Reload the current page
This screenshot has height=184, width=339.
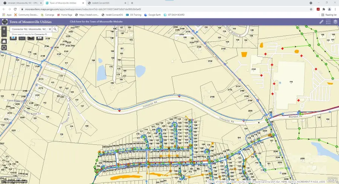(x=16, y=9)
